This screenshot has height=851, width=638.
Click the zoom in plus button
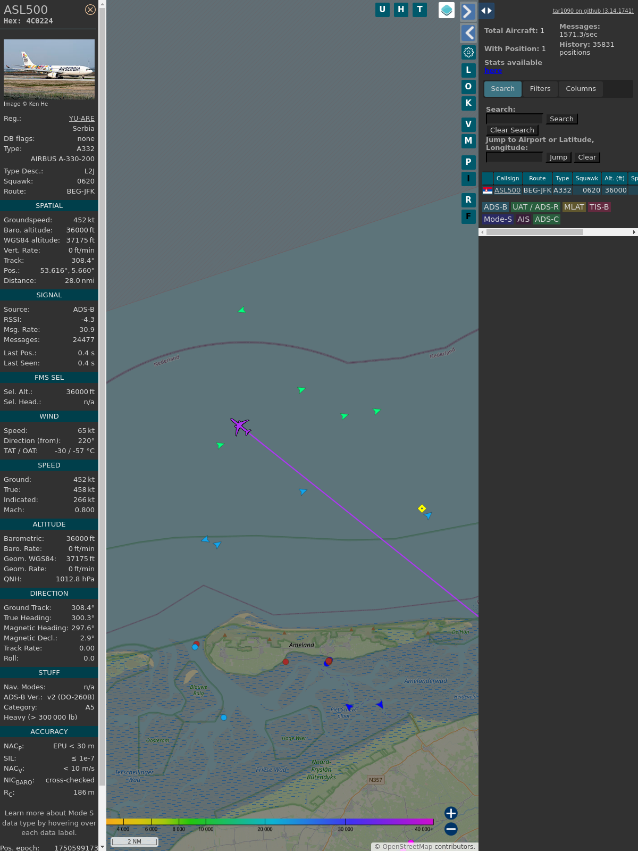[x=451, y=813]
